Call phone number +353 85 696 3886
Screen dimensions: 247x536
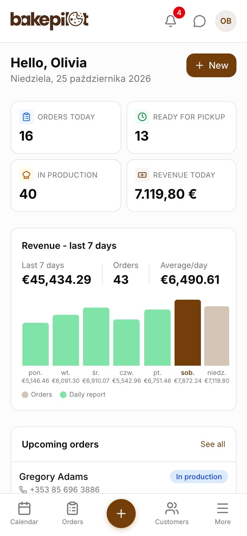65,489
